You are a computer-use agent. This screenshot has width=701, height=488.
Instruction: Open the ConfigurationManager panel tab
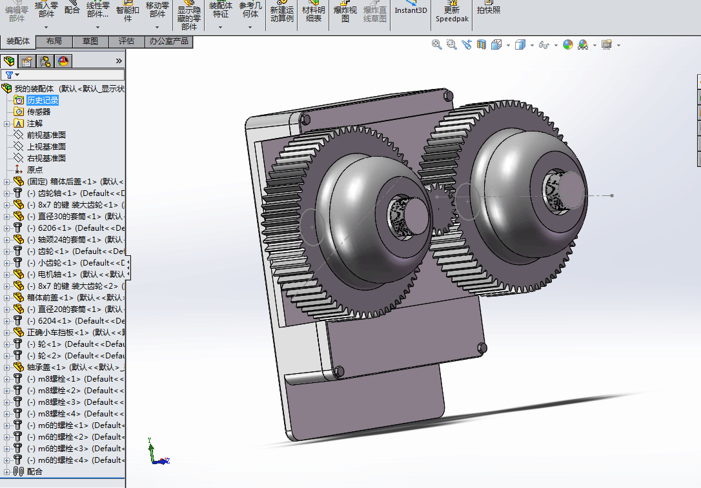tap(45, 61)
